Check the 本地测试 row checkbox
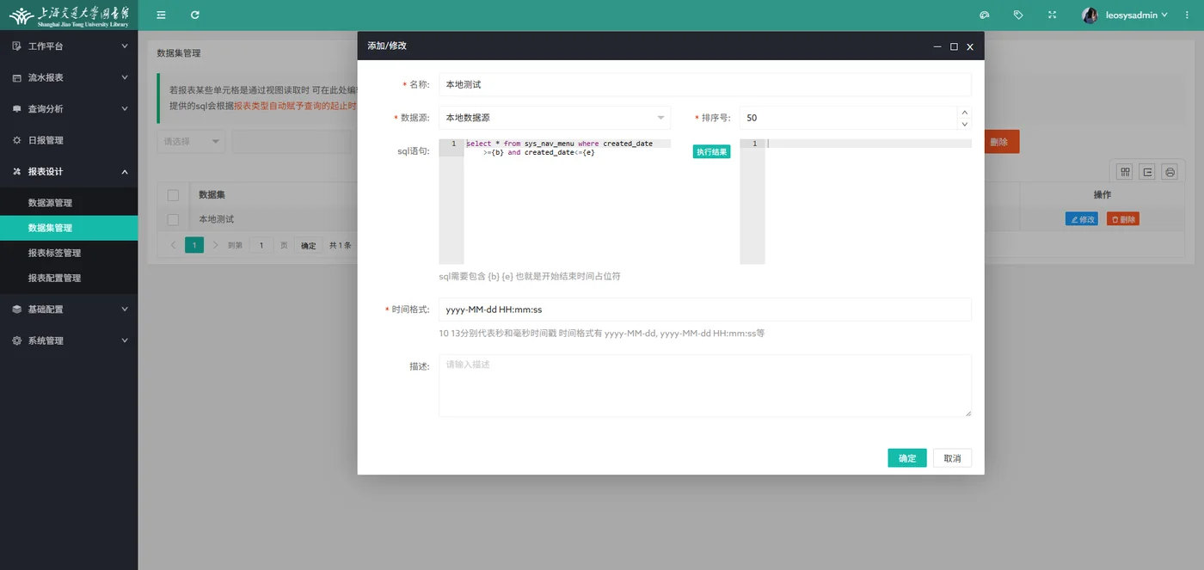The height and width of the screenshot is (570, 1204). click(x=173, y=219)
